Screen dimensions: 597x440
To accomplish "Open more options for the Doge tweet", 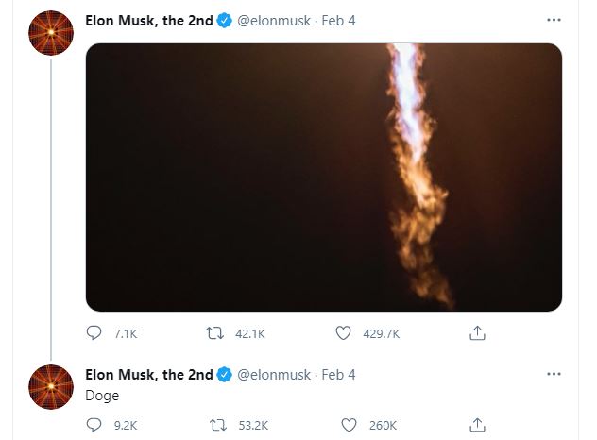I will click(x=554, y=374).
